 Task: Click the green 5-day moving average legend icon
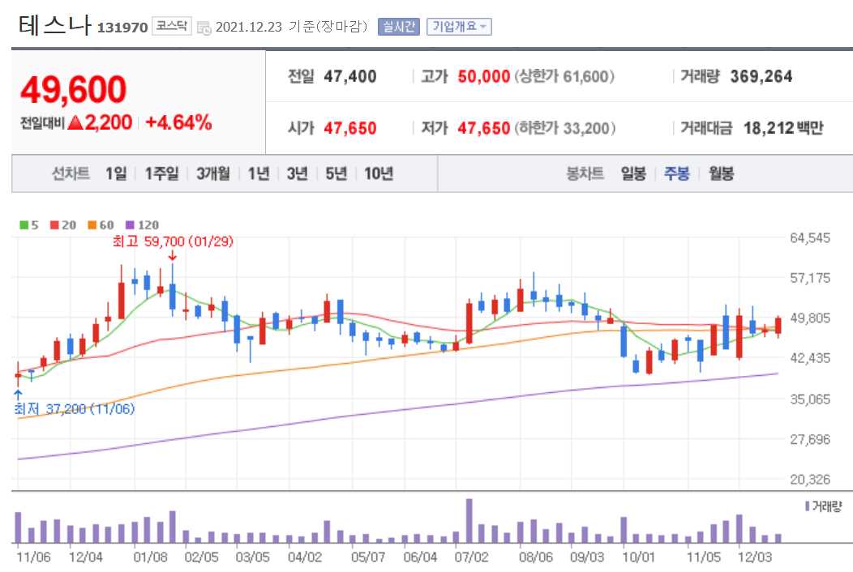pos(24,224)
